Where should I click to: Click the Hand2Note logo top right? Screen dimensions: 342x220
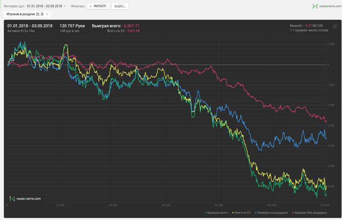coord(327,6)
